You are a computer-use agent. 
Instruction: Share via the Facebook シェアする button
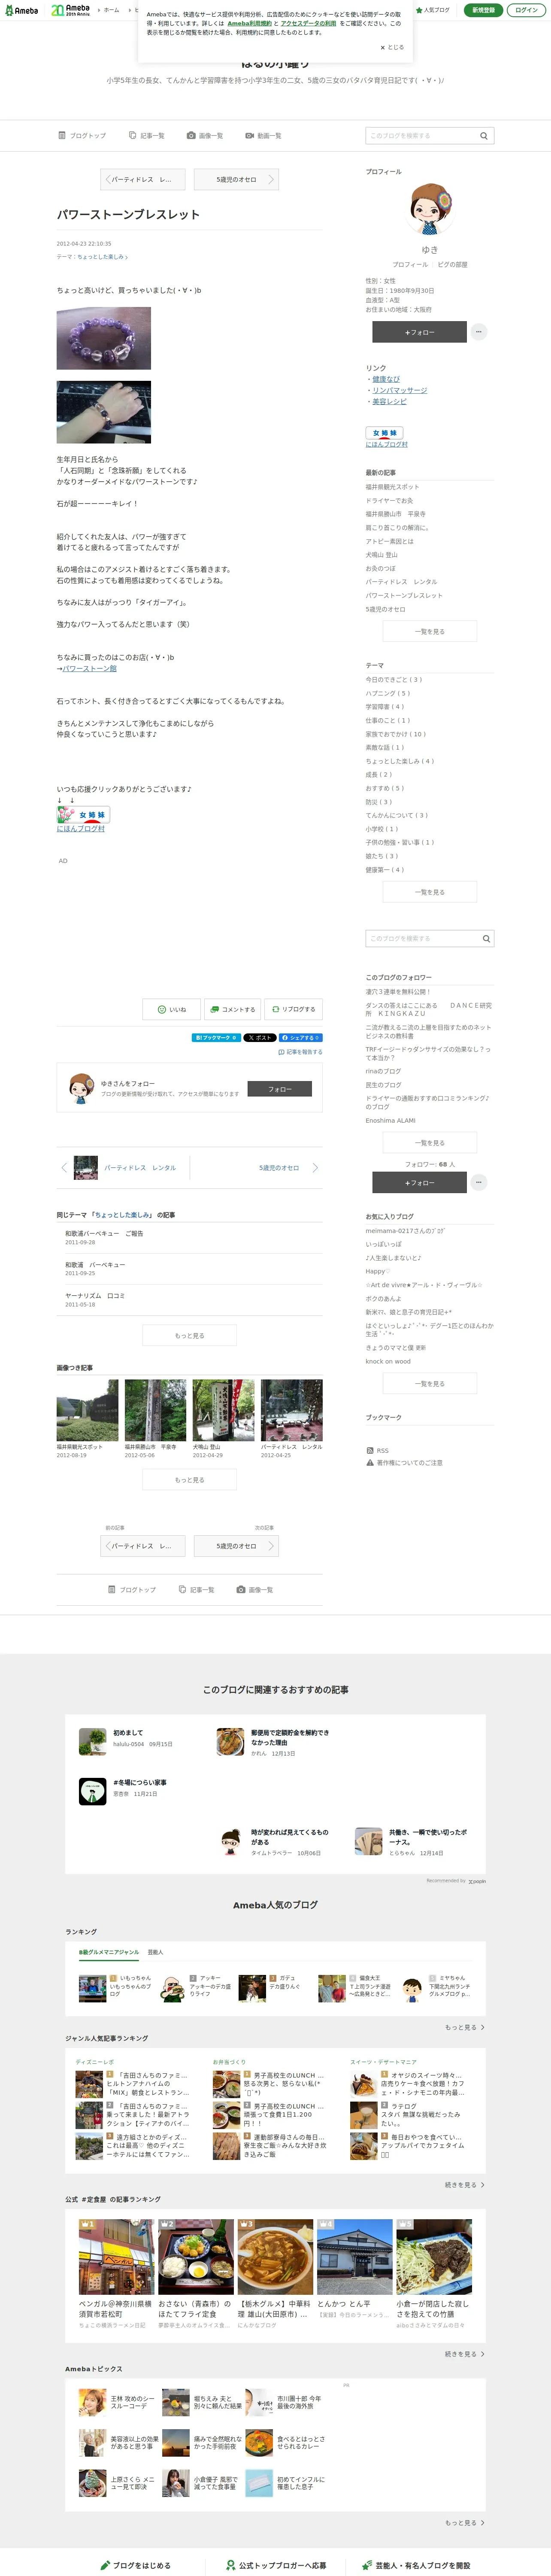(x=300, y=1038)
